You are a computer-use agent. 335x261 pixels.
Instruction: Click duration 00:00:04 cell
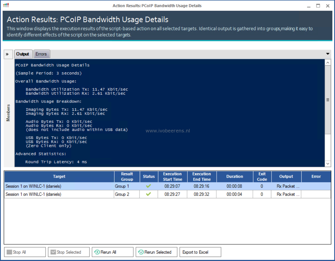pos(234,195)
